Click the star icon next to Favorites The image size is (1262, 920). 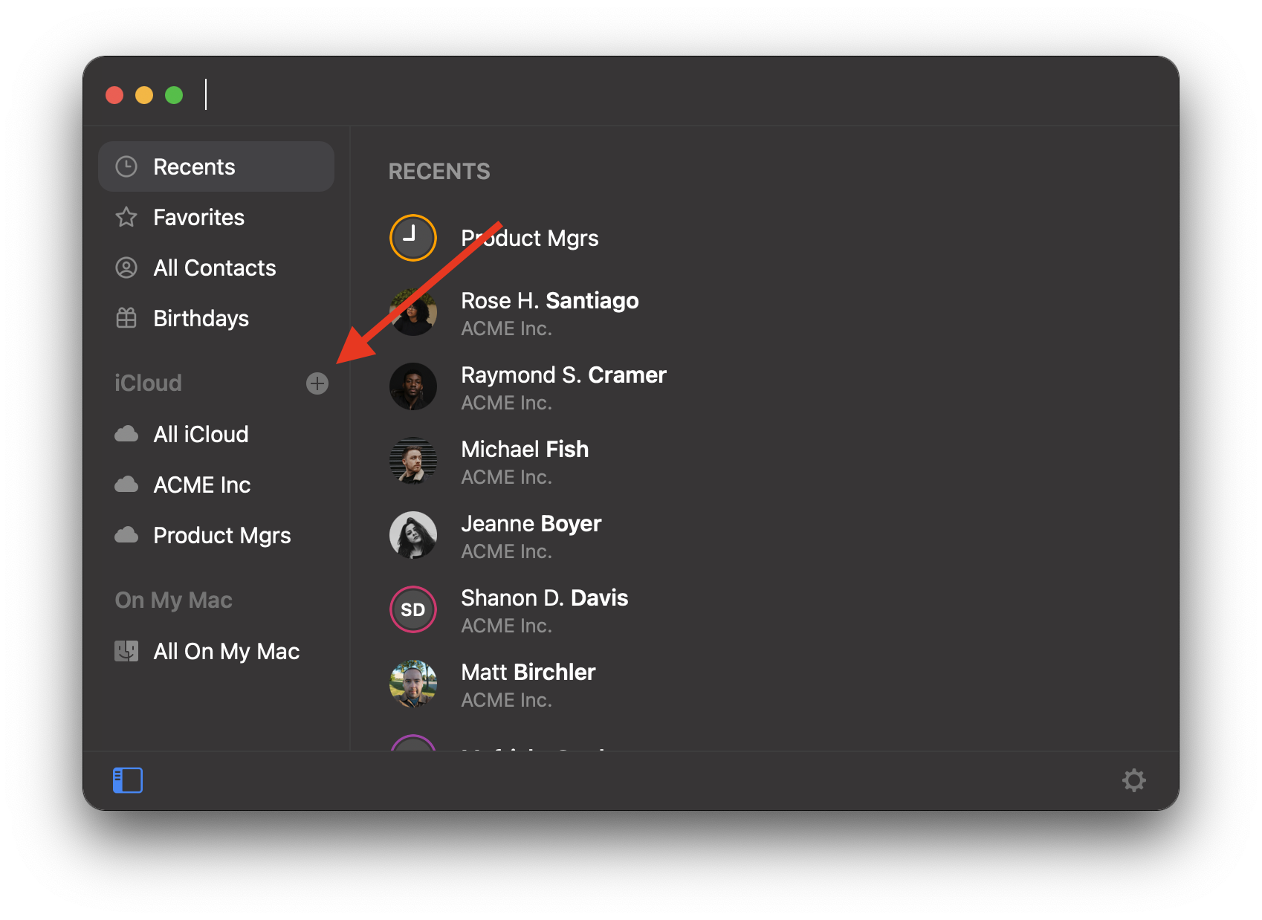coord(126,217)
